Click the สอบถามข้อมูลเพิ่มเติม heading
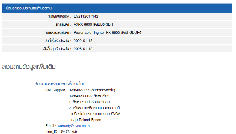This screenshot has width=236, height=134. [x=29, y=67]
